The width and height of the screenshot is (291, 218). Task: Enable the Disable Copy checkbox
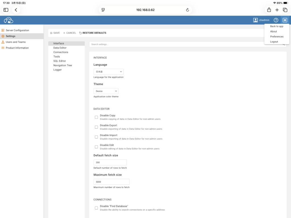pos(96,117)
